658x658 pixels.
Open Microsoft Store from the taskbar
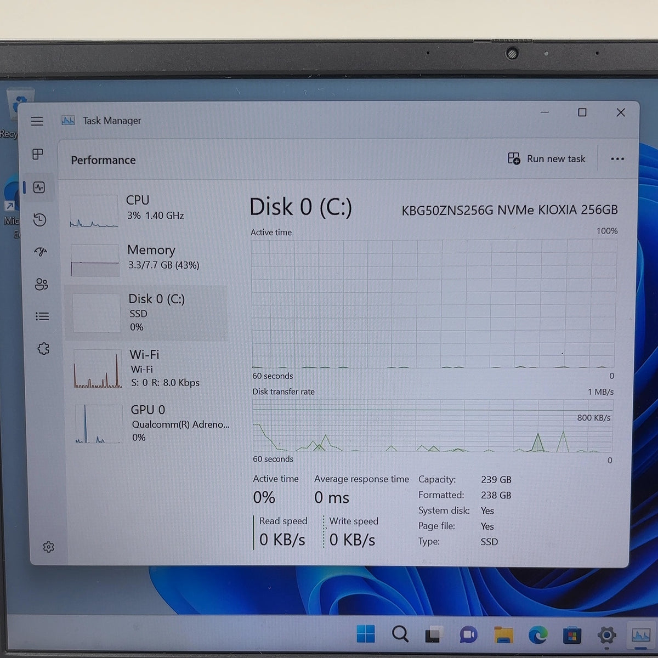[x=572, y=636]
